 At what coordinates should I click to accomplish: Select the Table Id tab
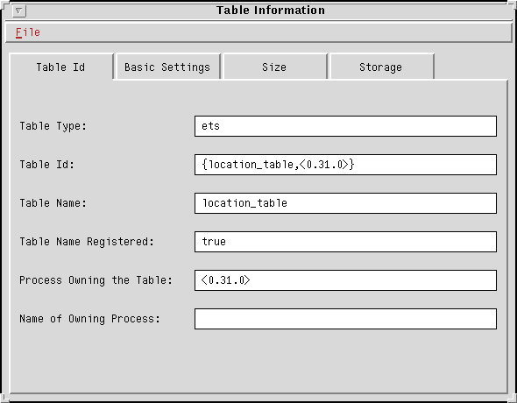coord(60,67)
